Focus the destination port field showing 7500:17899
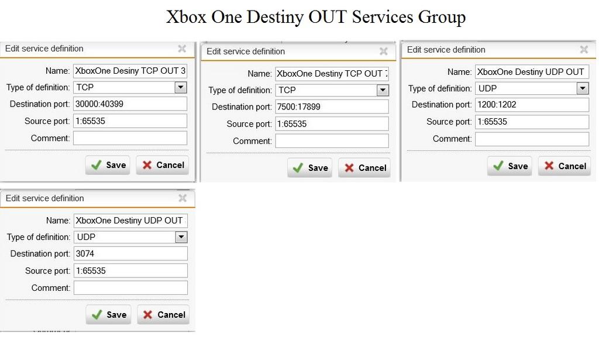This screenshot has width=599, height=340. 332,107
